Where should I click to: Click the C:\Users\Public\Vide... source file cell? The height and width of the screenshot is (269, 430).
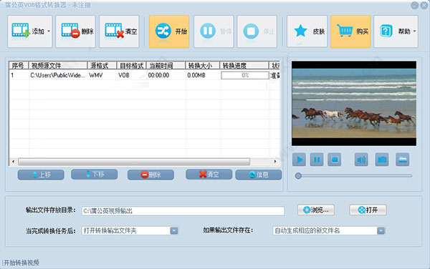[57, 75]
